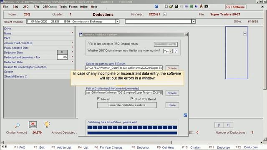Click Browse for the E-Return save path
The height and width of the screenshot is (150, 267).
pos(172,68)
